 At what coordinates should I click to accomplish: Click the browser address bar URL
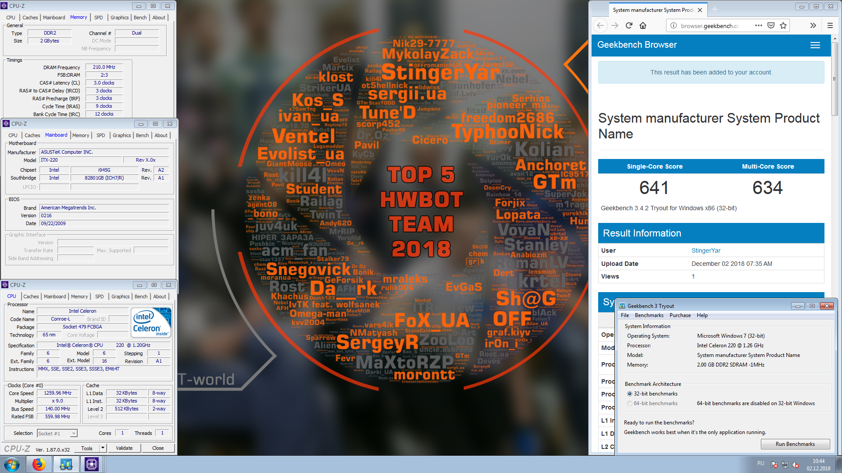tap(710, 26)
